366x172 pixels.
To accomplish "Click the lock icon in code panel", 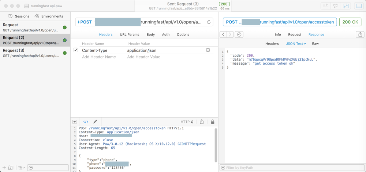I will (213, 122).
